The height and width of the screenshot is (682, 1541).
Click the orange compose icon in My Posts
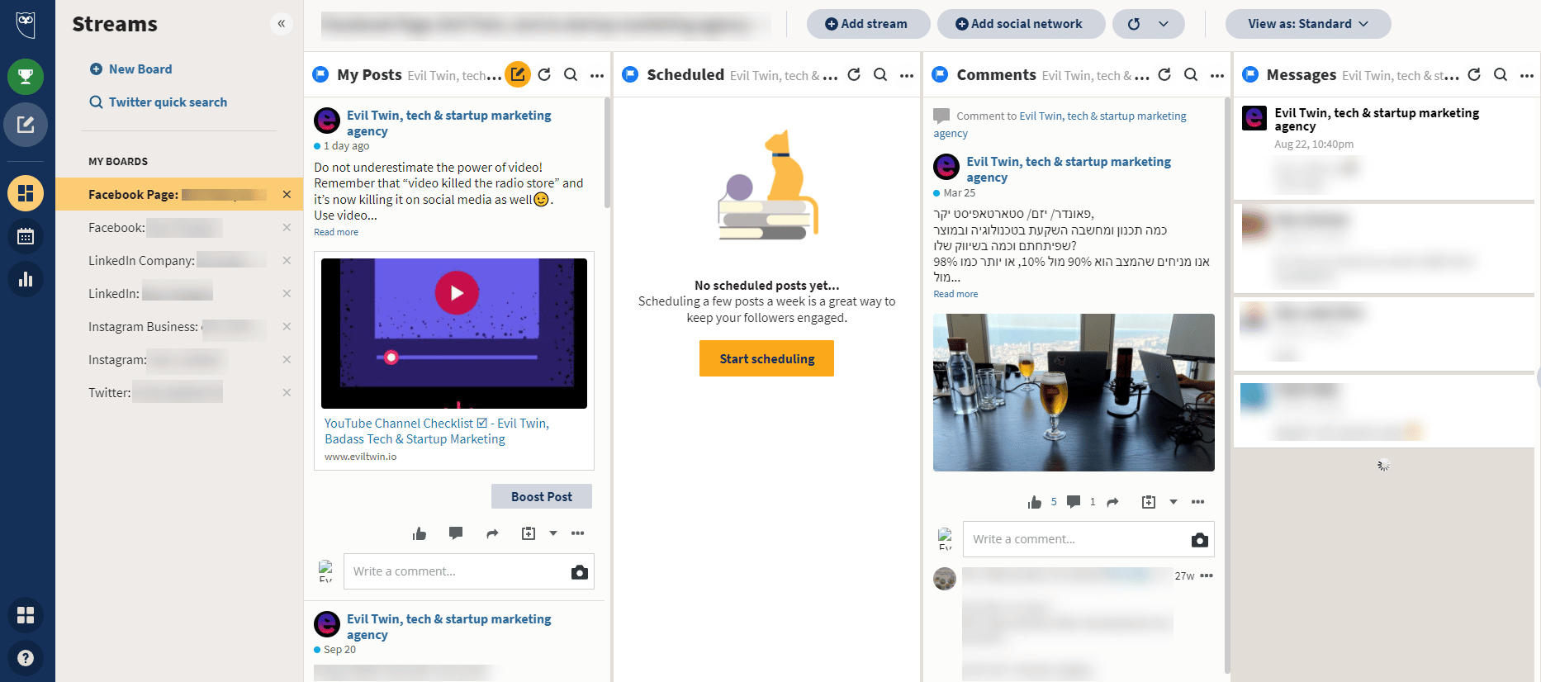point(518,75)
